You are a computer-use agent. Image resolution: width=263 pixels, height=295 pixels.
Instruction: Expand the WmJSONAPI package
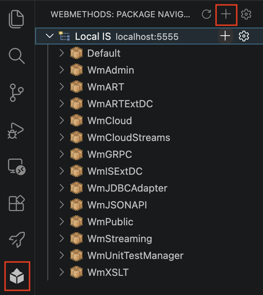pyautogui.click(x=62, y=205)
